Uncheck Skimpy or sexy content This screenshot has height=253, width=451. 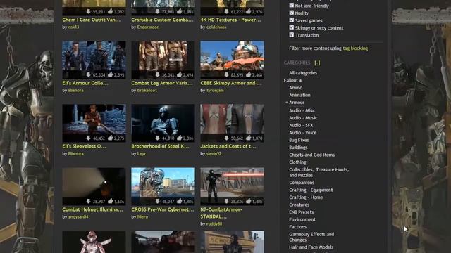[292, 27]
